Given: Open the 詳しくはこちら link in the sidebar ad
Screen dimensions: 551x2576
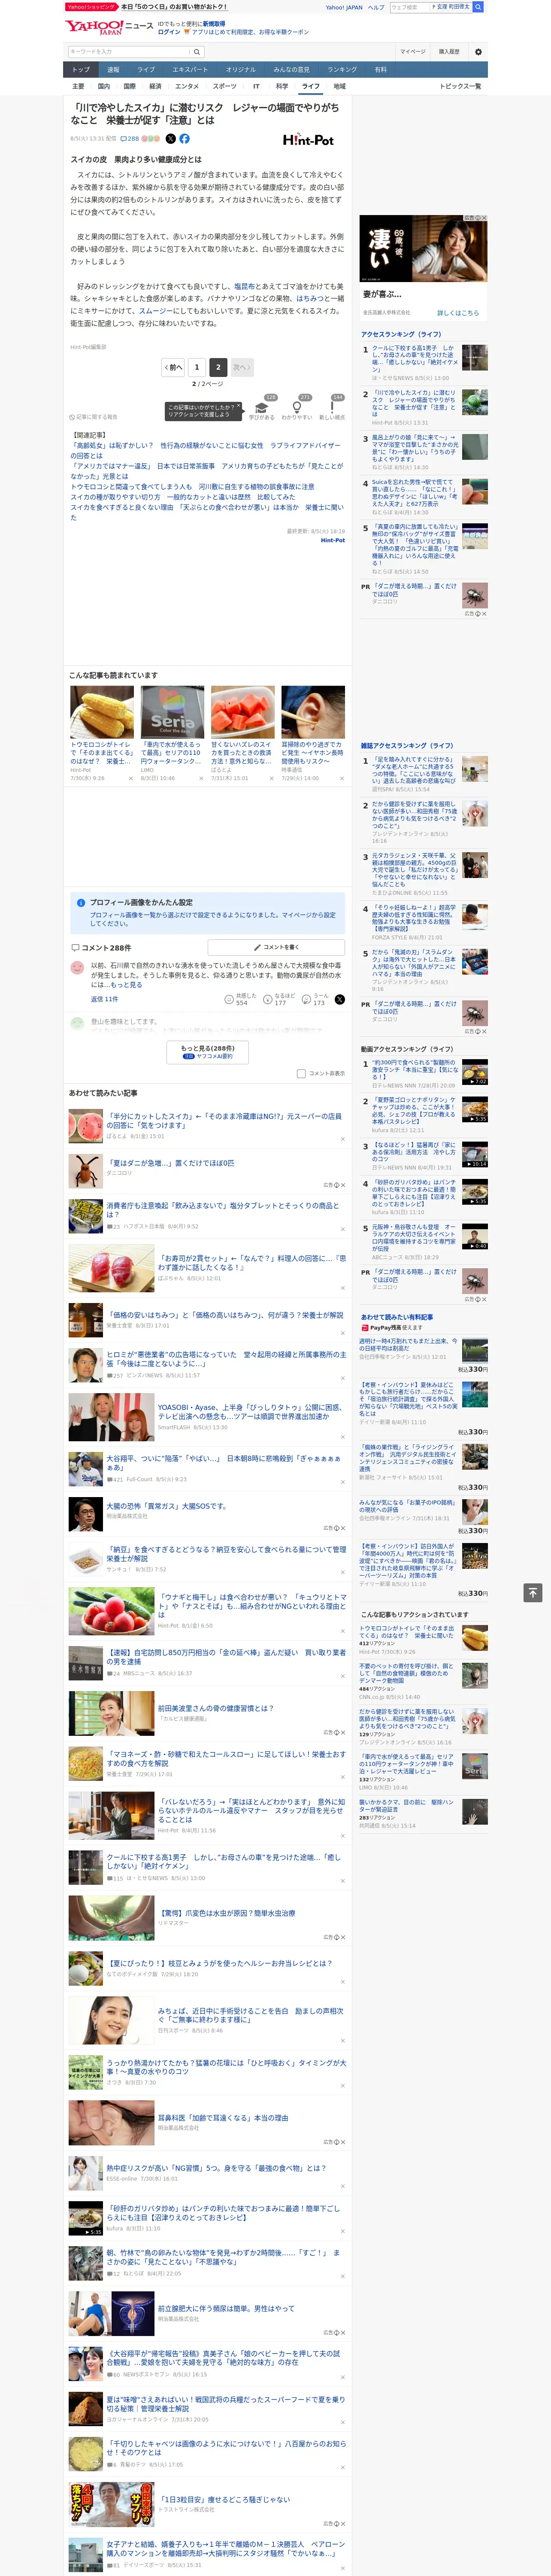Looking at the screenshot, I should click(x=458, y=313).
